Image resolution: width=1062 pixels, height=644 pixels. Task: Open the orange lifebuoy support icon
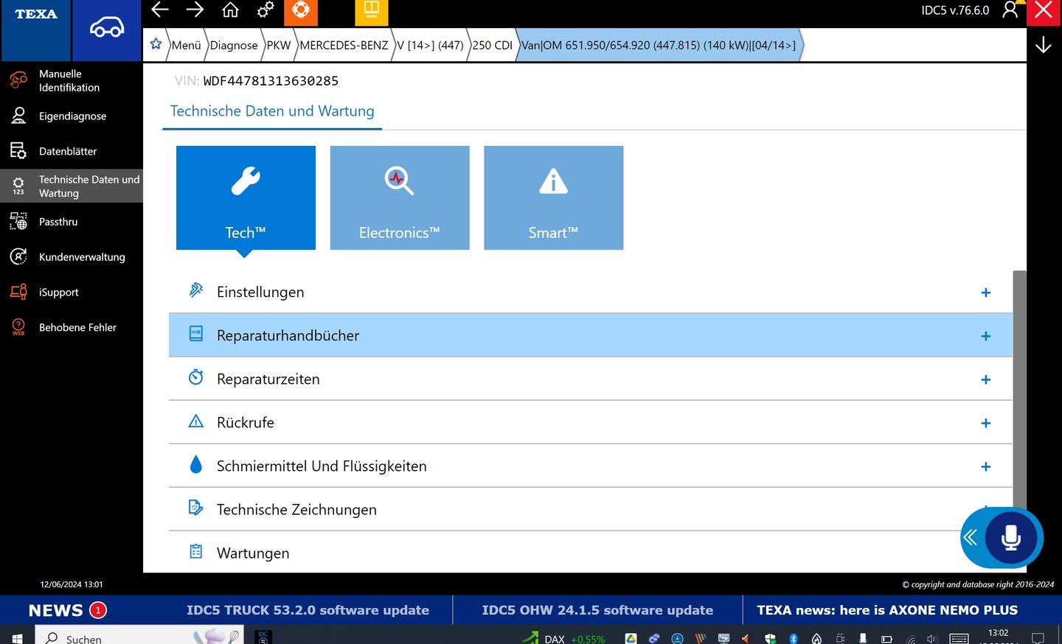click(x=301, y=12)
